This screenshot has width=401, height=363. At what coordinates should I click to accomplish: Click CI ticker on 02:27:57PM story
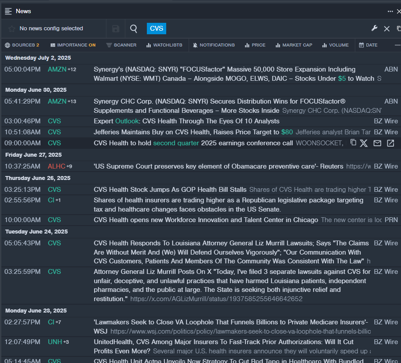tap(51, 322)
